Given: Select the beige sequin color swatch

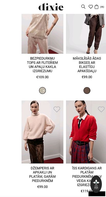Looking at the screenshot, I should 43,91.
